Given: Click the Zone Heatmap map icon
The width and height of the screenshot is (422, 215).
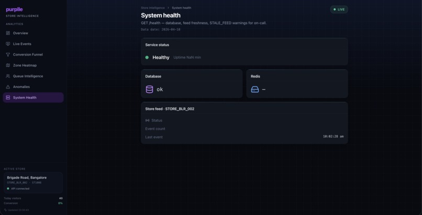Looking at the screenshot, I should tap(8, 66).
